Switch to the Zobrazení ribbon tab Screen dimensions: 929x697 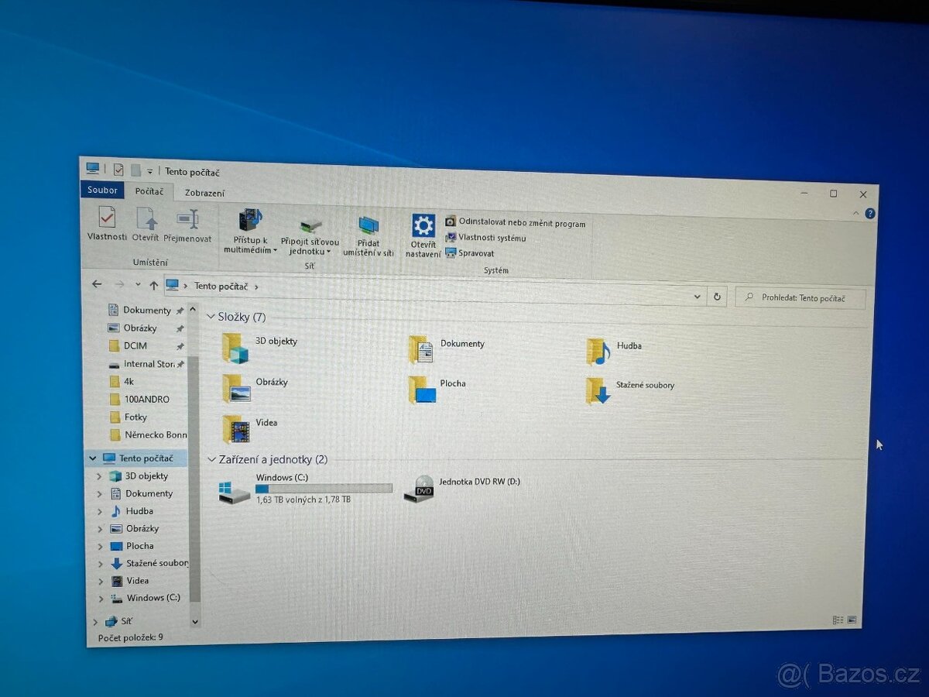point(204,193)
